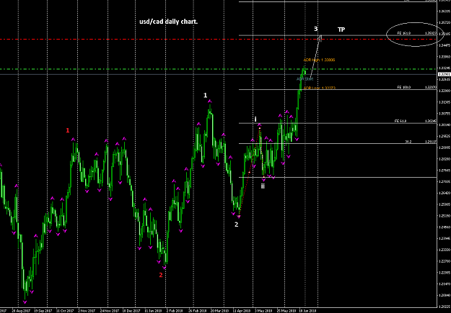This screenshot has height=313, width=451.
Task: Click the 26 Feb 2018 date label
Action: click(198, 310)
